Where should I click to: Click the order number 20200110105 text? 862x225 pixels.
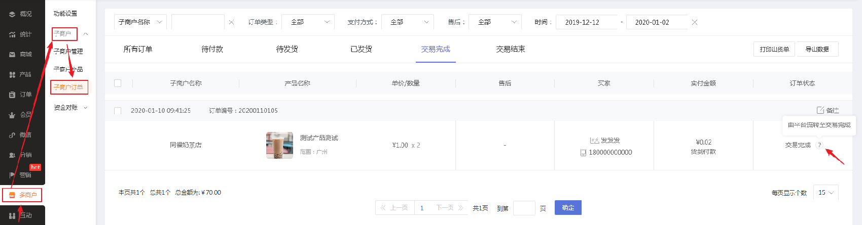coord(258,111)
